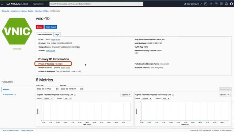Open Cloud Shell terminal icon
The height and width of the screenshot is (132, 234).
coord(206,4)
